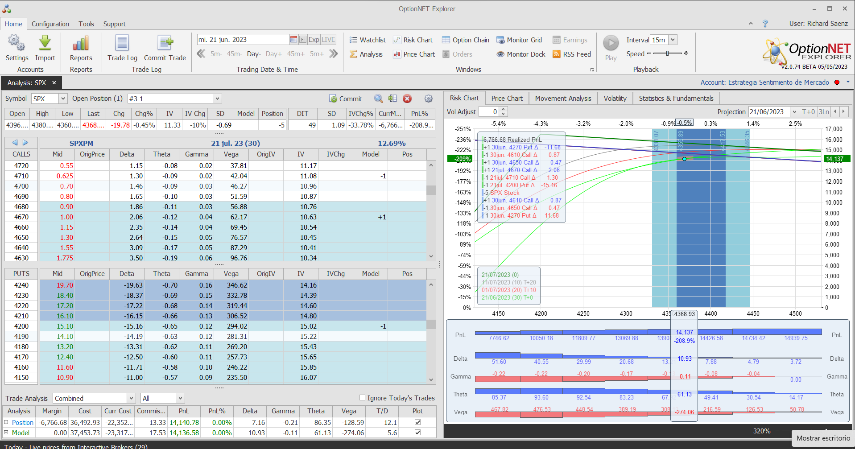This screenshot has width=855, height=449.
Task: Open the Option Chain window
Action: point(466,40)
